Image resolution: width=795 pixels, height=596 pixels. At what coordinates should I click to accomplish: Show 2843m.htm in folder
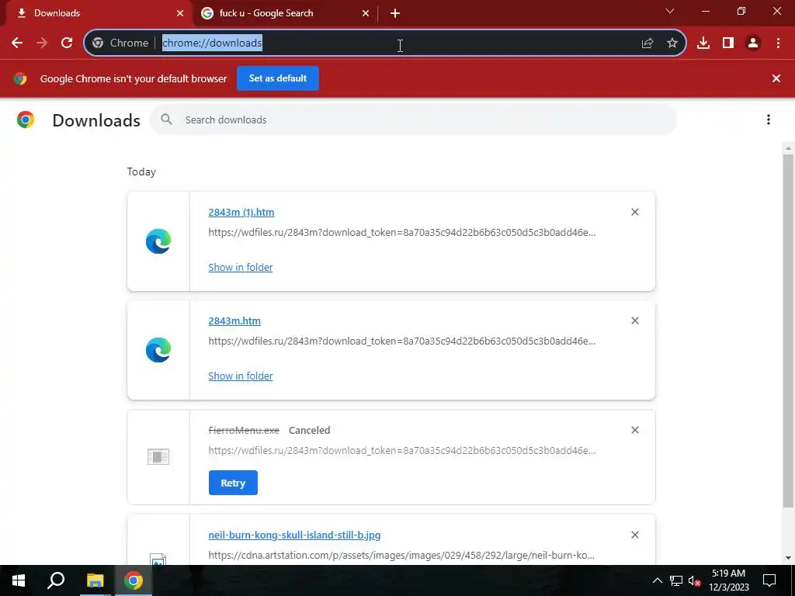coord(241,376)
